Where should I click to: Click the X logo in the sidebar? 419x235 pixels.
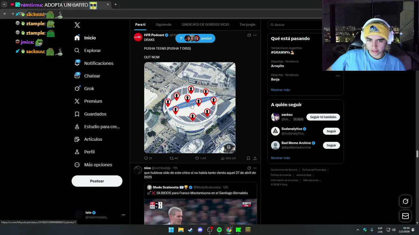(x=77, y=25)
